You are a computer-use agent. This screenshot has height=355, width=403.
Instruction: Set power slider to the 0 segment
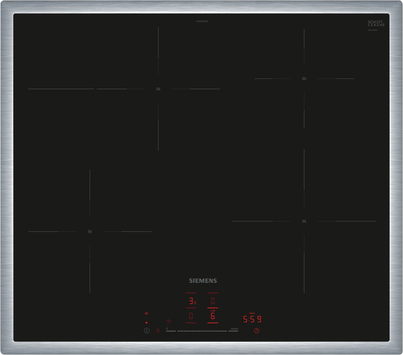(x=171, y=331)
